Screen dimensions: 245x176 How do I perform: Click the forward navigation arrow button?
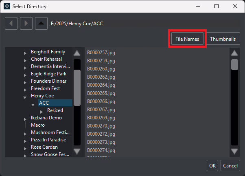[26, 24]
